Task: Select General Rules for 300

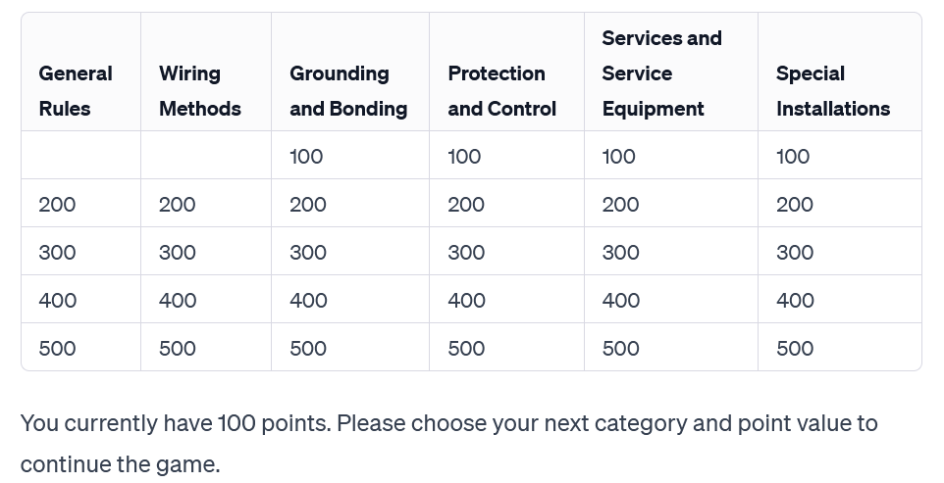Action: pyautogui.click(x=57, y=253)
